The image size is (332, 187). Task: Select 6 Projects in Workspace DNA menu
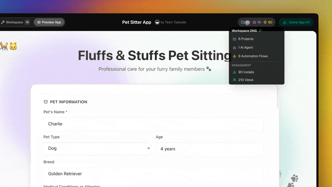246,39
